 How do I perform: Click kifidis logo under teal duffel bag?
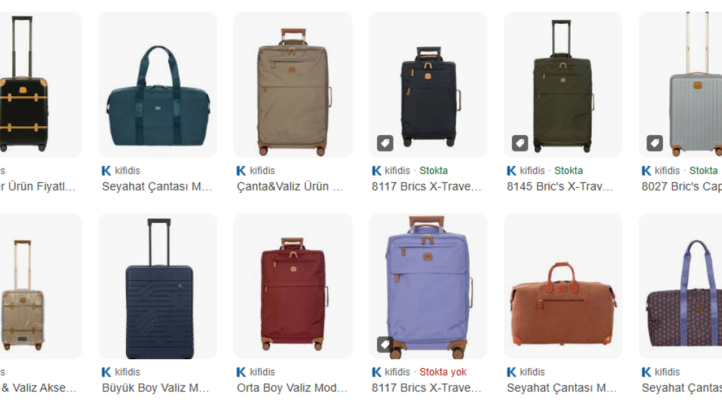click(107, 170)
